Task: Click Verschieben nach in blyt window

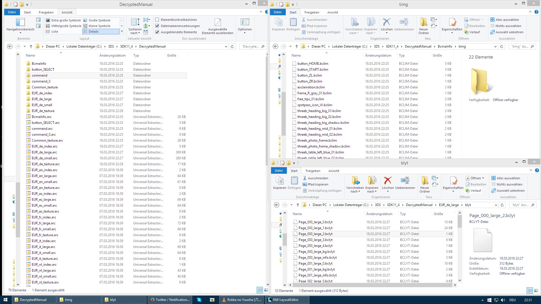Action: [x=355, y=184]
